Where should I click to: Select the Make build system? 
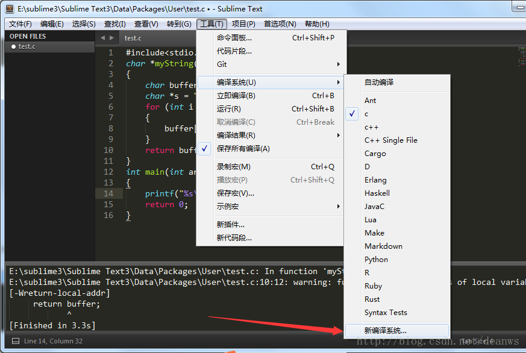(397, 233)
